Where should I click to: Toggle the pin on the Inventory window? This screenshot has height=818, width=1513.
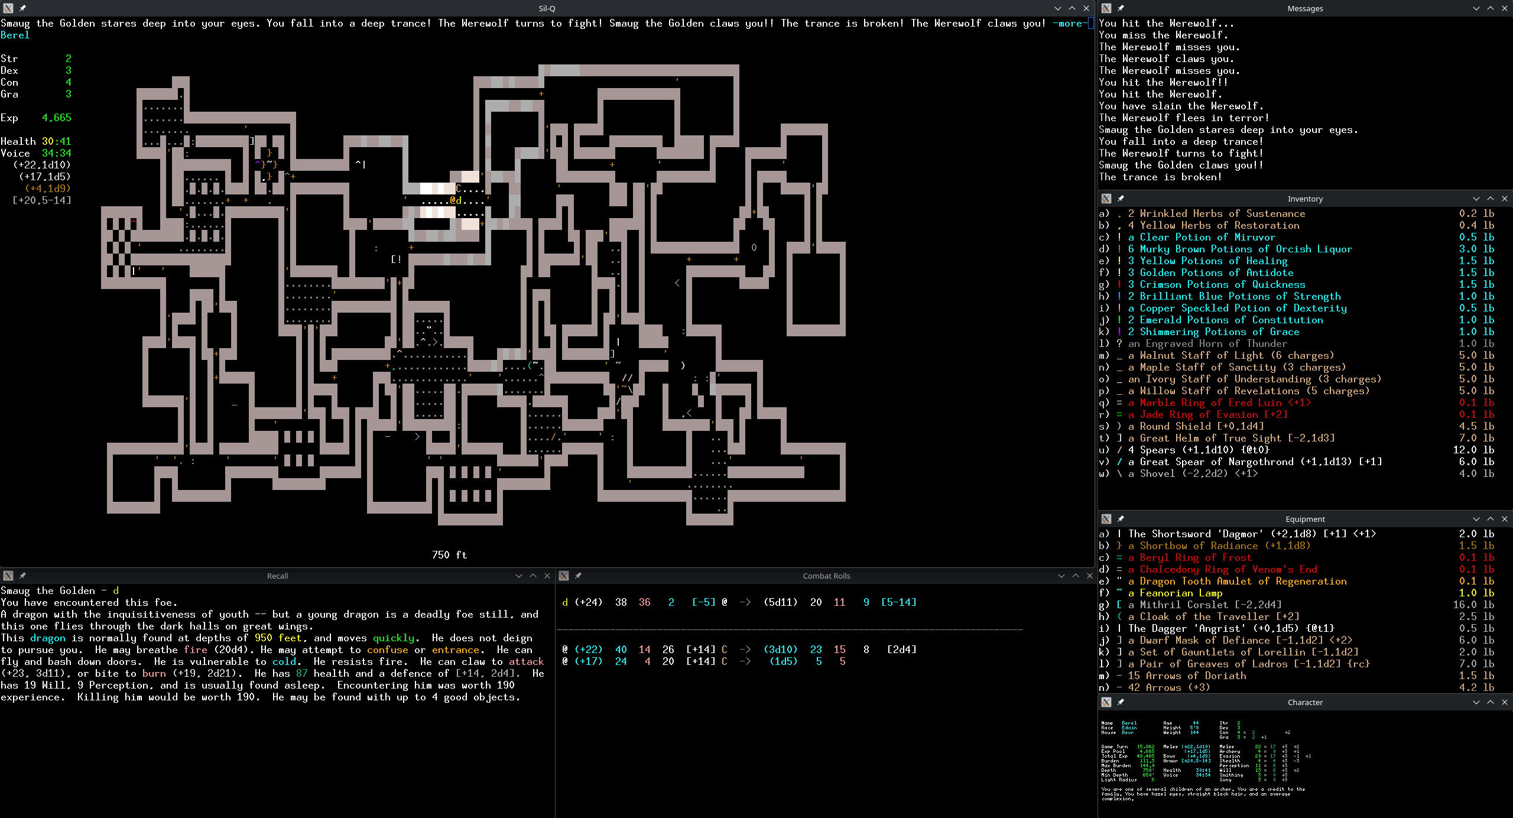[x=1121, y=199]
